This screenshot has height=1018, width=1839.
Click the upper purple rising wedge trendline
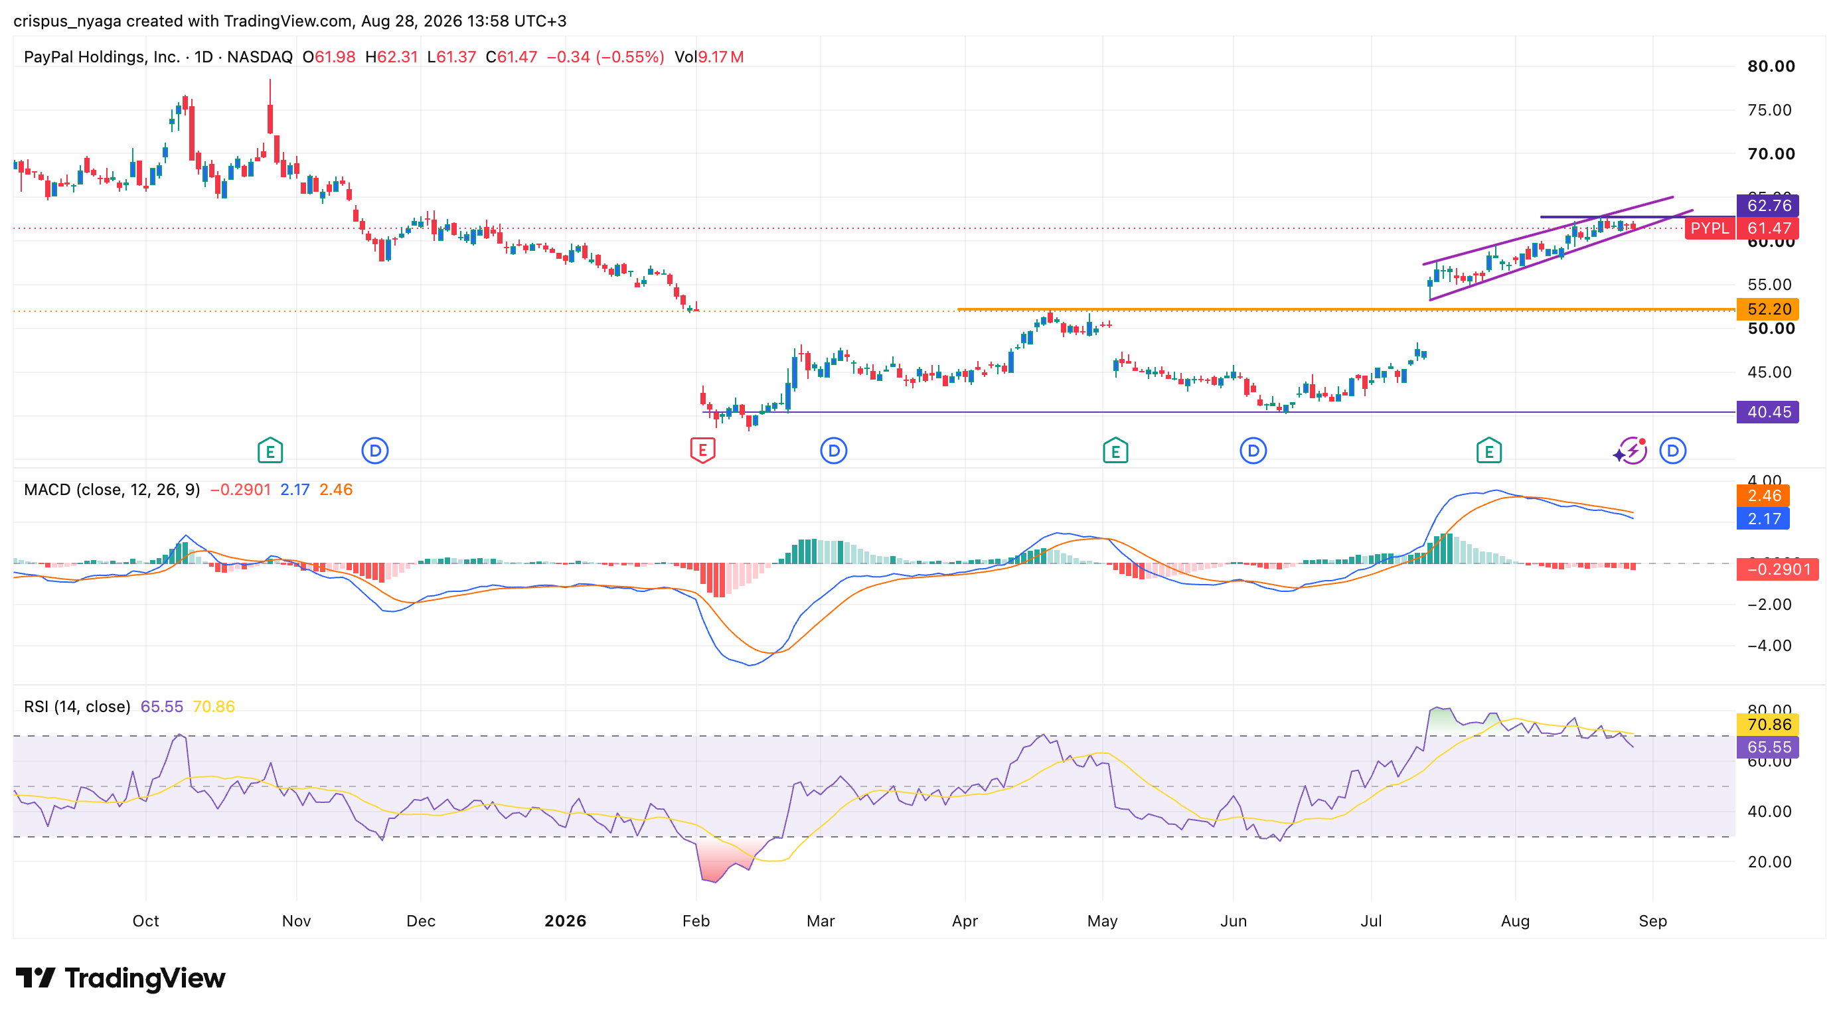[1548, 230]
